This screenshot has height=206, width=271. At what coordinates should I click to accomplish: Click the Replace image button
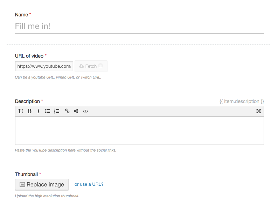coord(42,184)
